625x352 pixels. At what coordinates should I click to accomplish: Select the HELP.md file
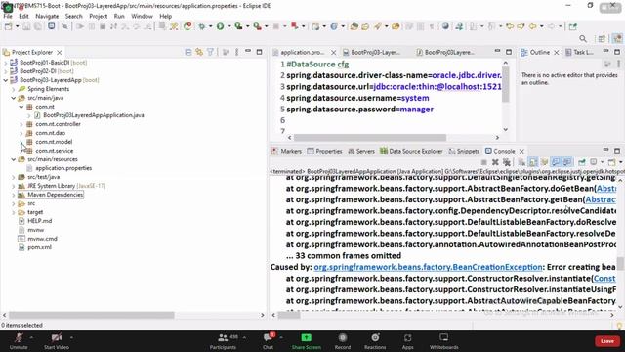(x=39, y=221)
